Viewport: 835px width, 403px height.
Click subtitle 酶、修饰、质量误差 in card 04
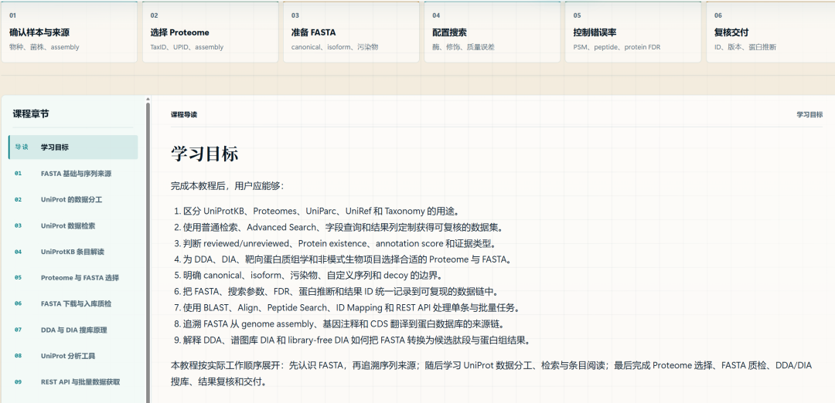pyautogui.click(x=463, y=47)
